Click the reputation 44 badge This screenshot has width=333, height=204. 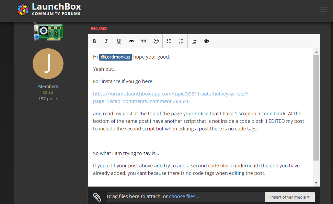[48, 92]
